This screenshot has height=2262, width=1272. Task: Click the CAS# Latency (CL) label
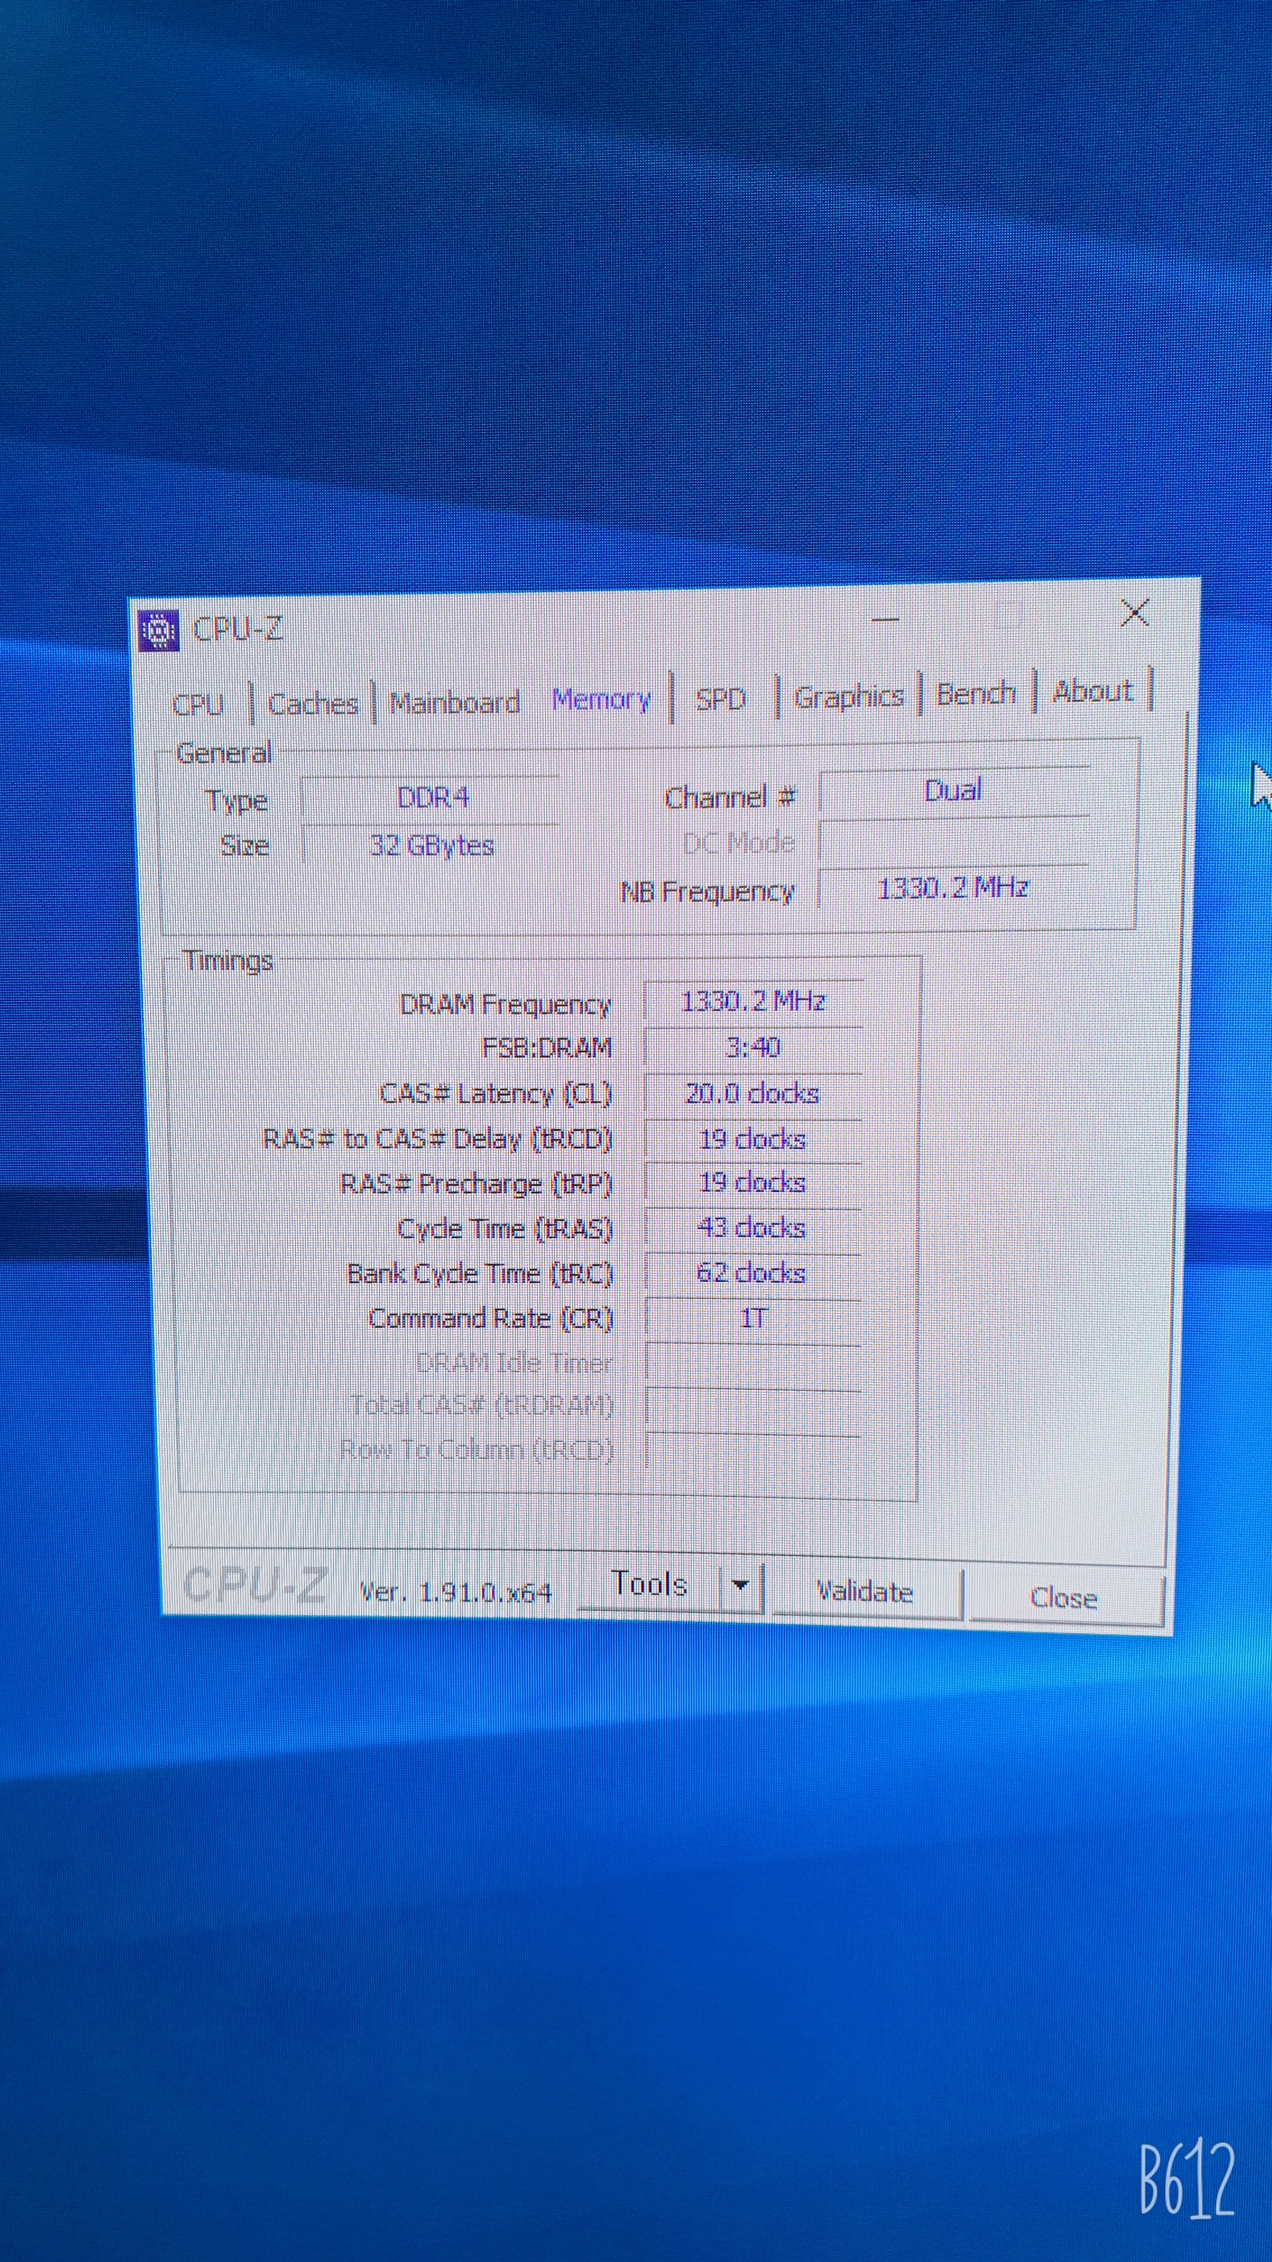pos(496,1094)
